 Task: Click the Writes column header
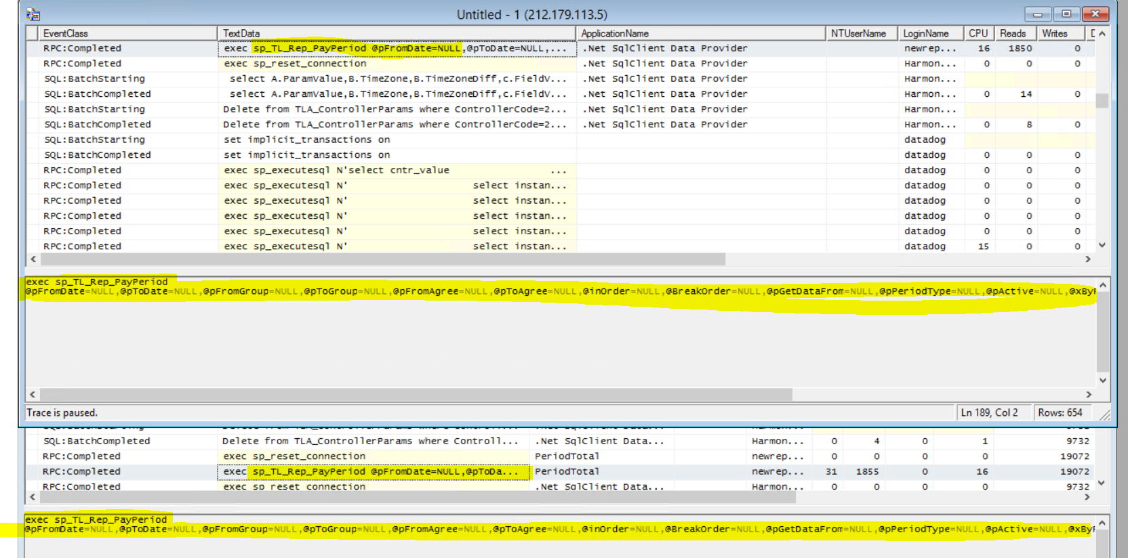(x=1061, y=33)
